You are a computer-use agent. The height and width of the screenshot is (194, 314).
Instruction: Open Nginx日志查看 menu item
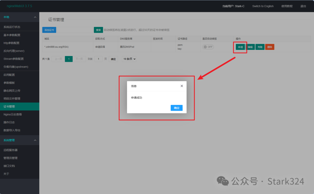[x=13, y=114]
